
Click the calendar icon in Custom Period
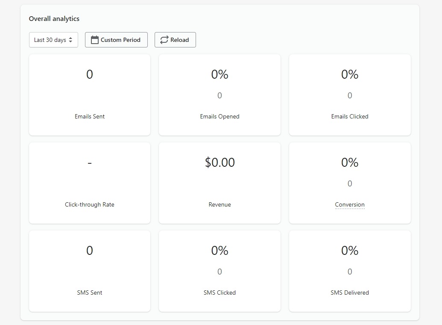pos(95,40)
